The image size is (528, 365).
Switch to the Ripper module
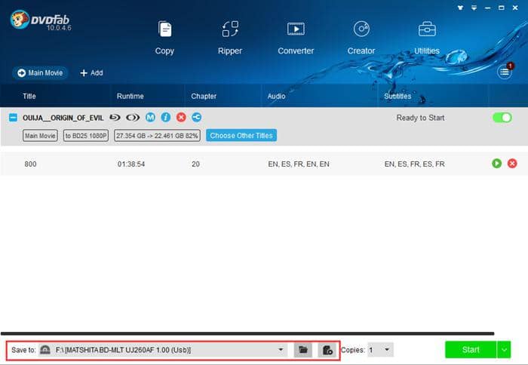click(x=230, y=38)
